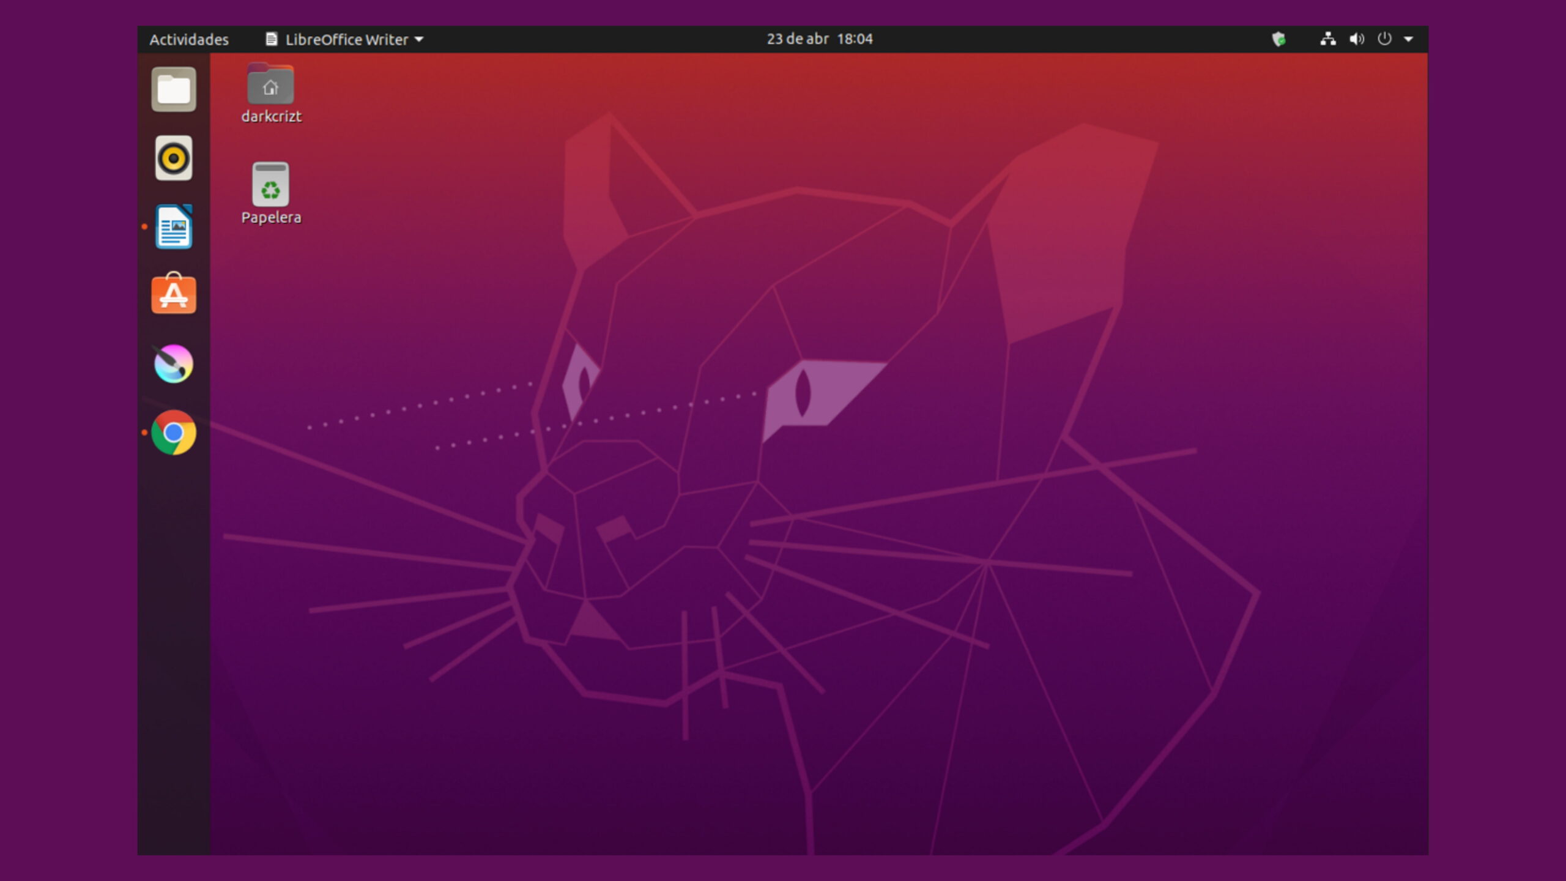Select the Papelera trash icon
The height and width of the screenshot is (881, 1566).
(x=270, y=193)
